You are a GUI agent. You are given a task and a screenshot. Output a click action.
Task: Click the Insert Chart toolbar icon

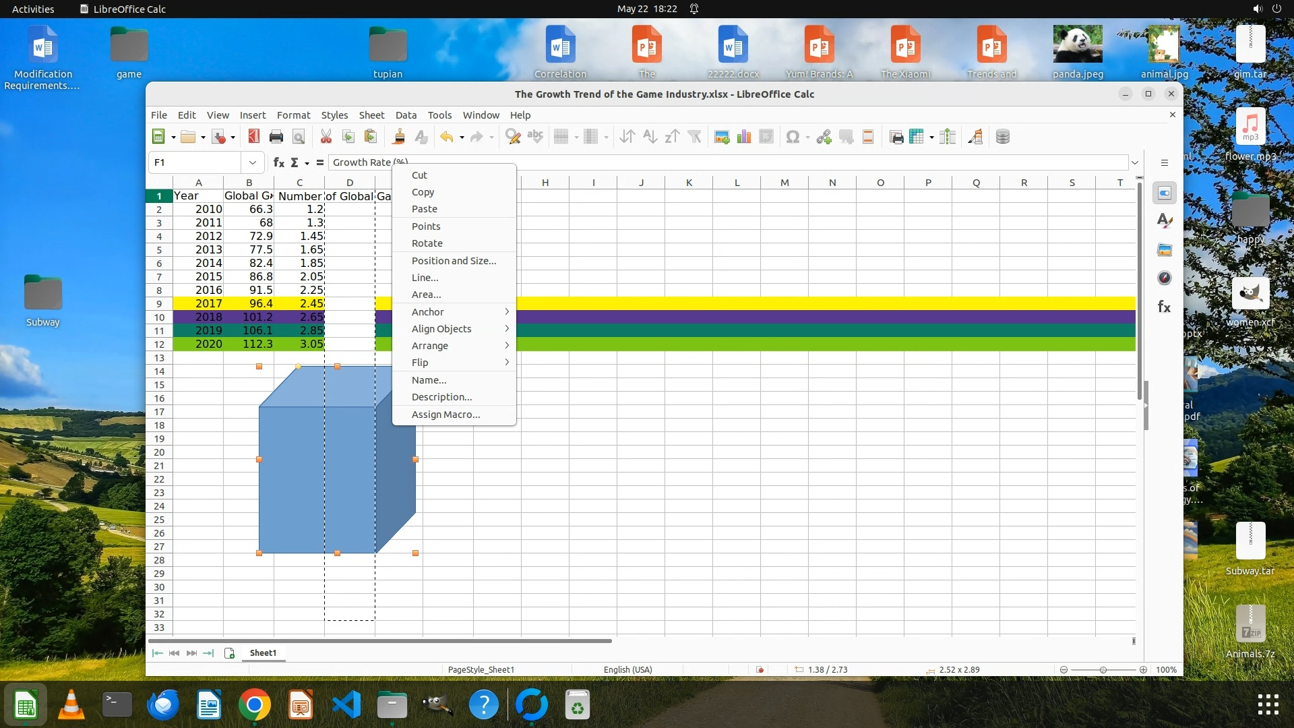pos(744,138)
